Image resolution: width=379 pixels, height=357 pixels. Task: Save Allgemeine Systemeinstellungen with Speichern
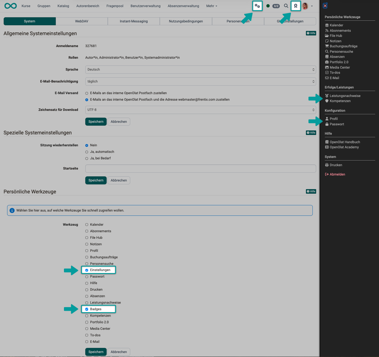96,122
